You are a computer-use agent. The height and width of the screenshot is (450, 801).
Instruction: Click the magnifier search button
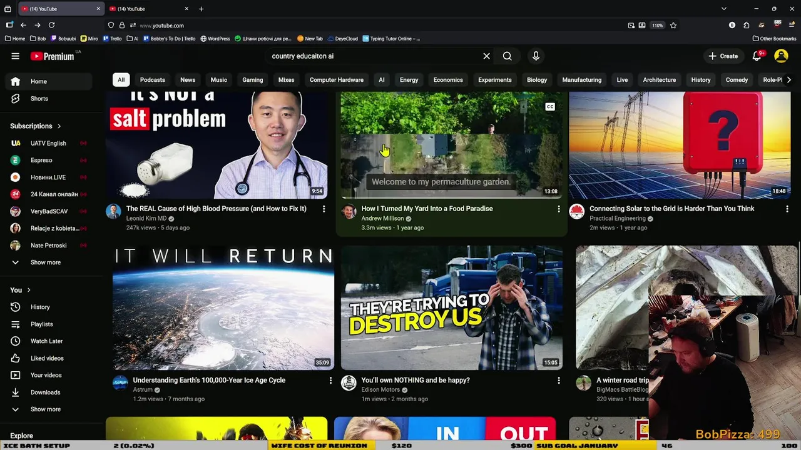tap(507, 56)
